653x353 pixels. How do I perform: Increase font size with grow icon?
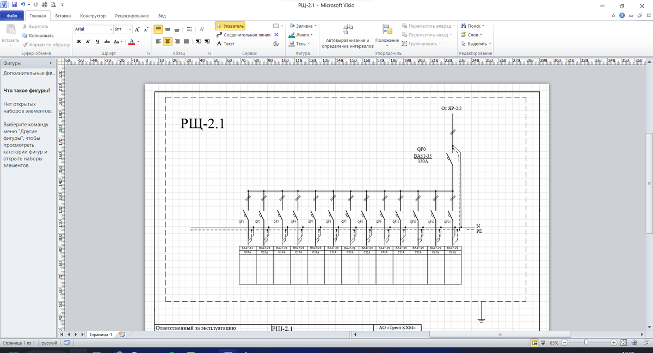click(x=137, y=29)
